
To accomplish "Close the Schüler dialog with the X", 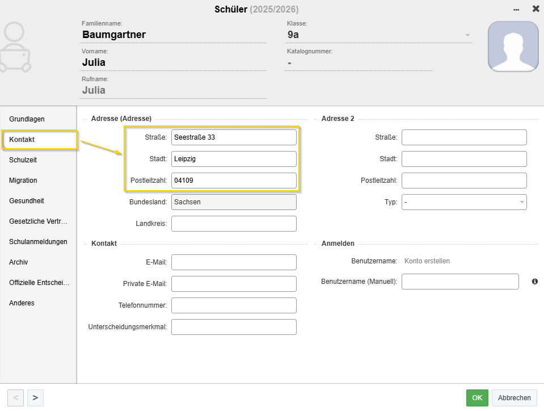I will 535,9.
